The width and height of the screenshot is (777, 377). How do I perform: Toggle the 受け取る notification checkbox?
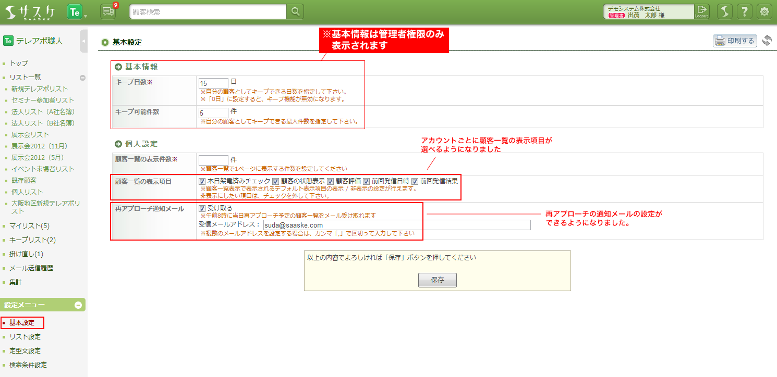[202, 208]
